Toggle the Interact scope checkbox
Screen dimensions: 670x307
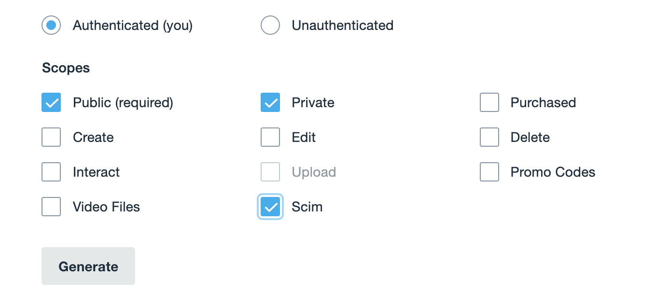tap(51, 172)
